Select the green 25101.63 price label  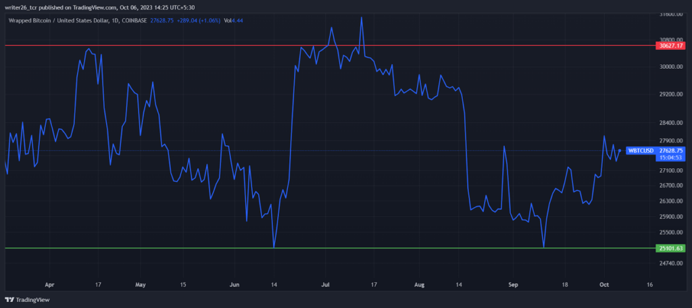click(670, 248)
